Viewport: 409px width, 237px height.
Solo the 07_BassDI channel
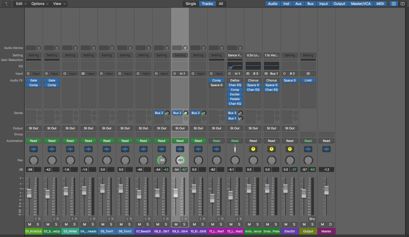(148, 224)
